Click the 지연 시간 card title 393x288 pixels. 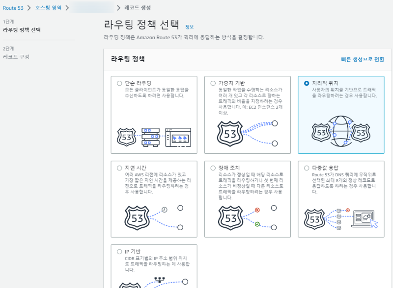[x=136, y=168]
